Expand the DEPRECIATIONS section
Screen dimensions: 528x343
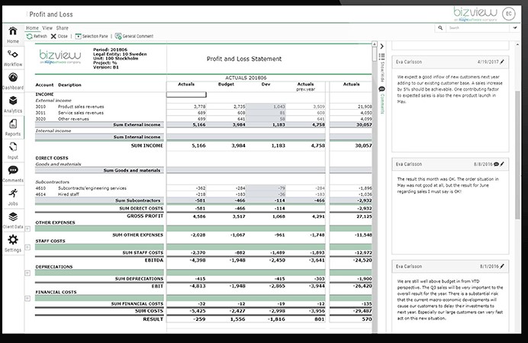(27, 273)
